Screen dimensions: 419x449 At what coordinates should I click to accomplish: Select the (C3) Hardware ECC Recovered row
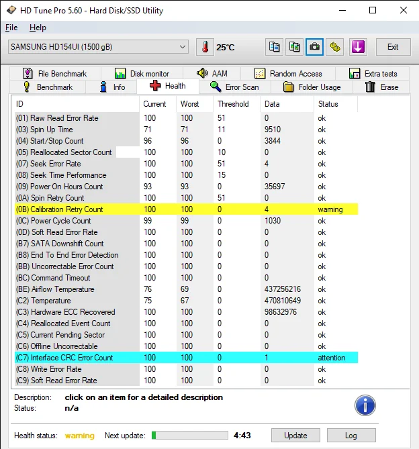186,312
